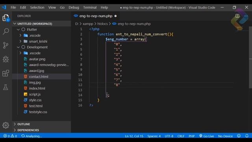The width and height of the screenshot is (252, 142).
Task: Click the warnings count in status bar
Action: pos(14,136)
